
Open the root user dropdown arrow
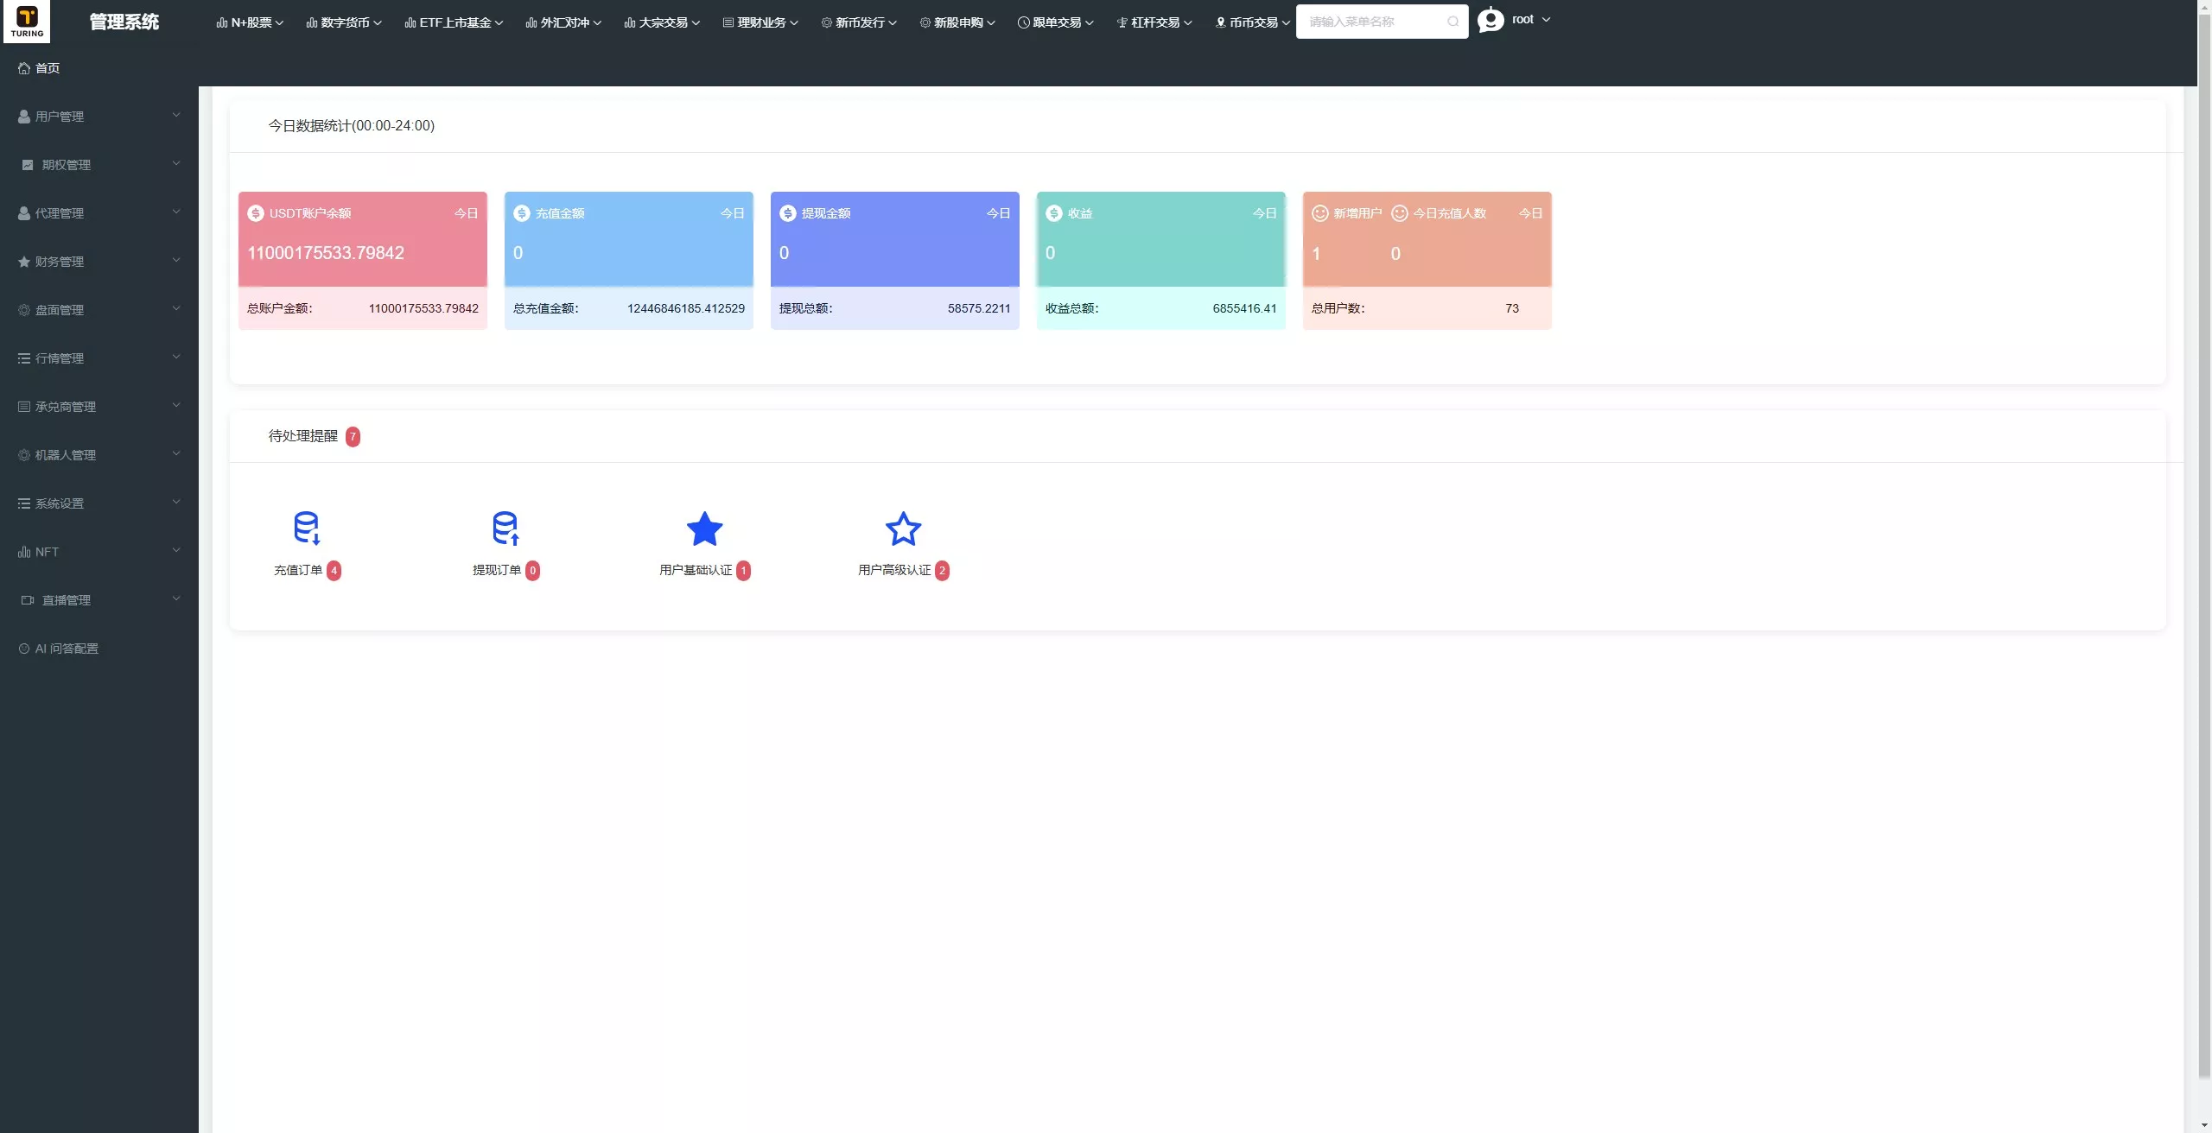tap(1546, 19)
